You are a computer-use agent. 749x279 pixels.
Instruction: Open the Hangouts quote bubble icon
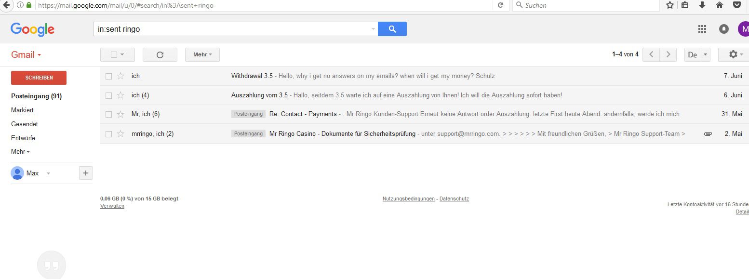[x=52, y=265]
